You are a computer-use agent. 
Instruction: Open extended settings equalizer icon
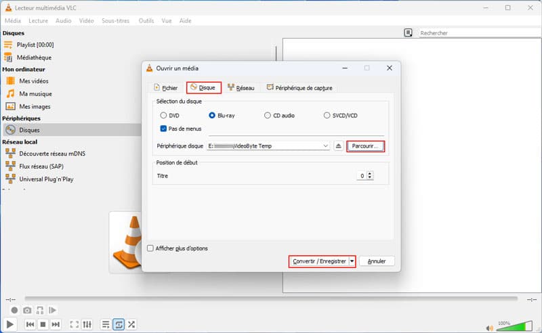click(87, 324)
